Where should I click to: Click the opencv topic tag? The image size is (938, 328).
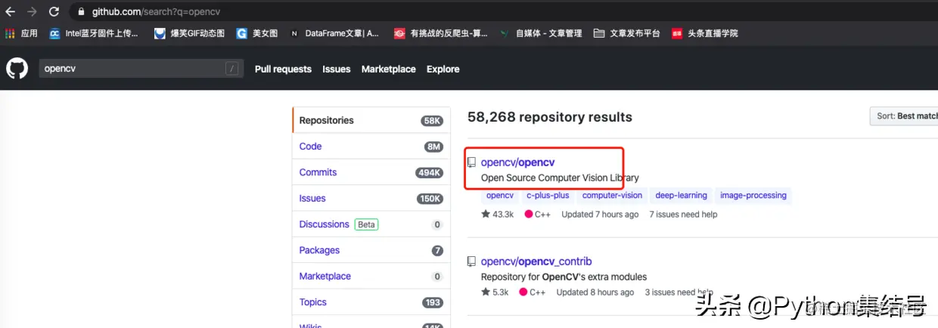pyautogui.click(x=500, y=195)
